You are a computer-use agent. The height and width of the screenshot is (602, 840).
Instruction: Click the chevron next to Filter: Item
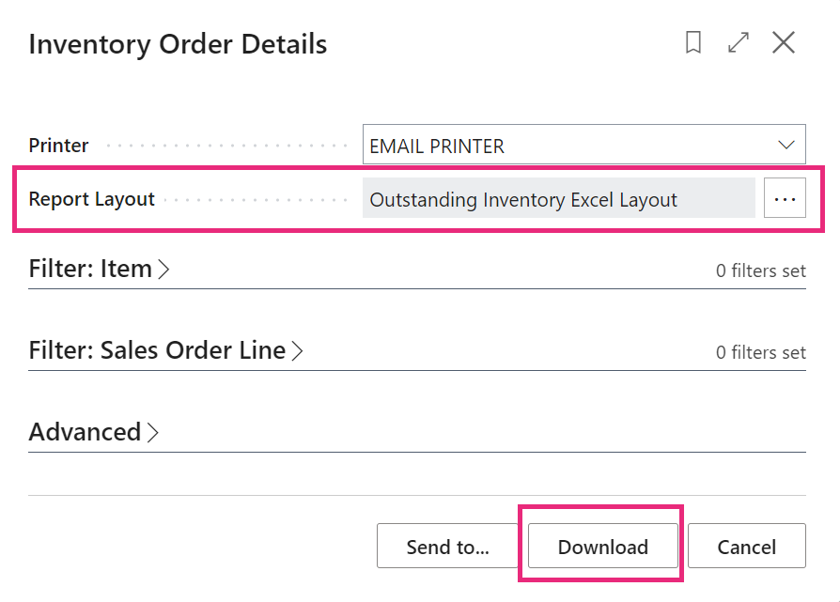(x=163, y=270)
